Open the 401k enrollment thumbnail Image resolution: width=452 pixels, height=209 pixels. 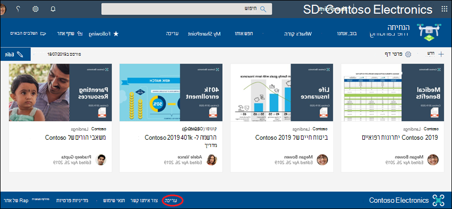171,92
